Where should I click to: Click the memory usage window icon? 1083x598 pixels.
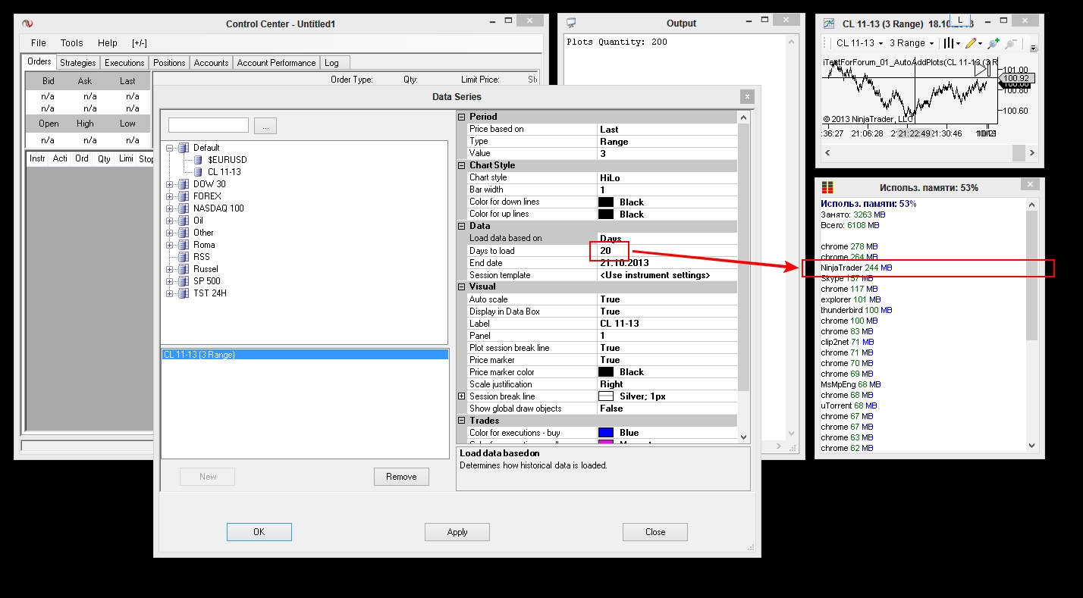827,187
